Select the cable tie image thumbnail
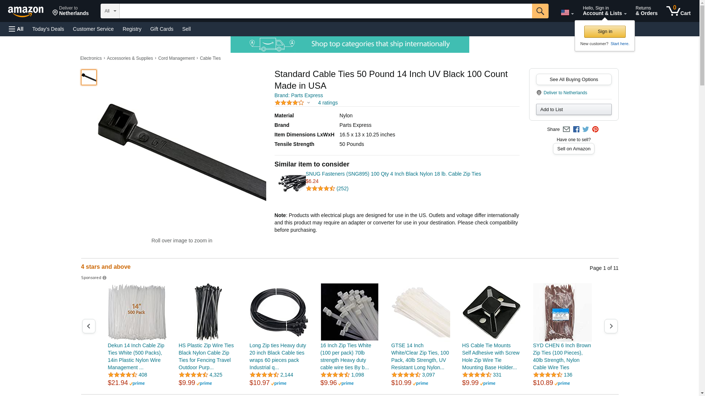705x396 pixels. (x=88, y=77)
